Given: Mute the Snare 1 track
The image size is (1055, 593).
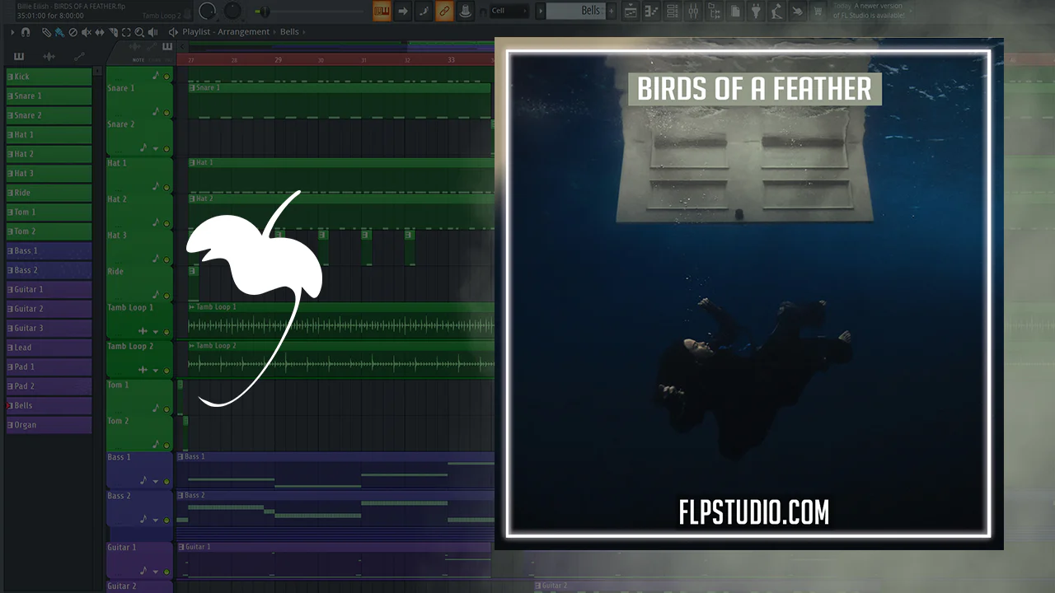Looking at the screenshot, I should [x=166, y=113].
